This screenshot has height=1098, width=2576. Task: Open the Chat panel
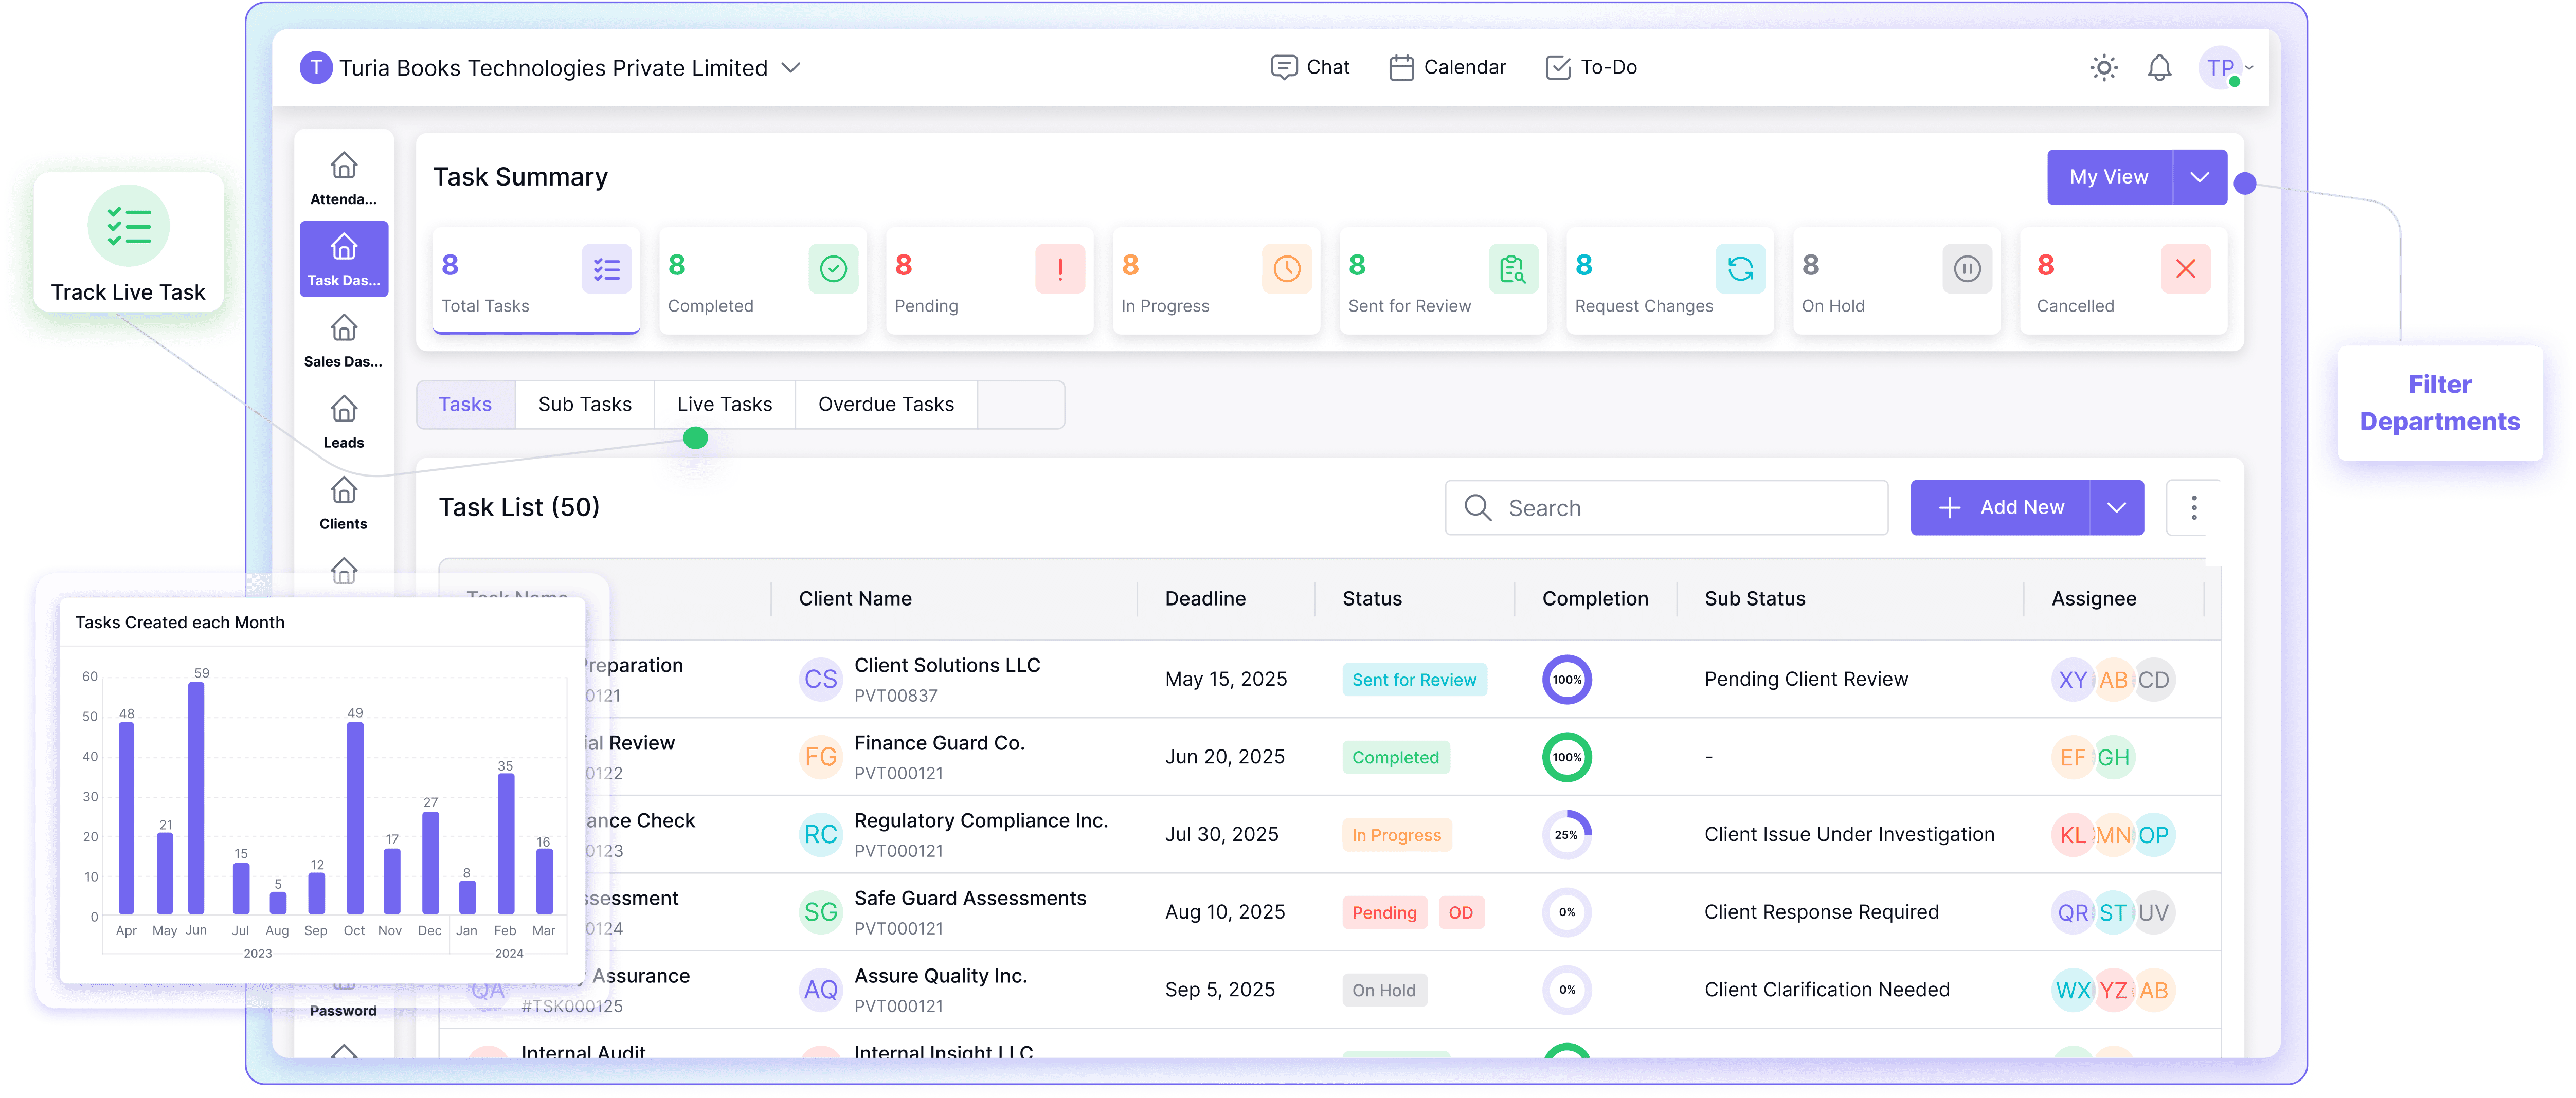[1310, 67]
